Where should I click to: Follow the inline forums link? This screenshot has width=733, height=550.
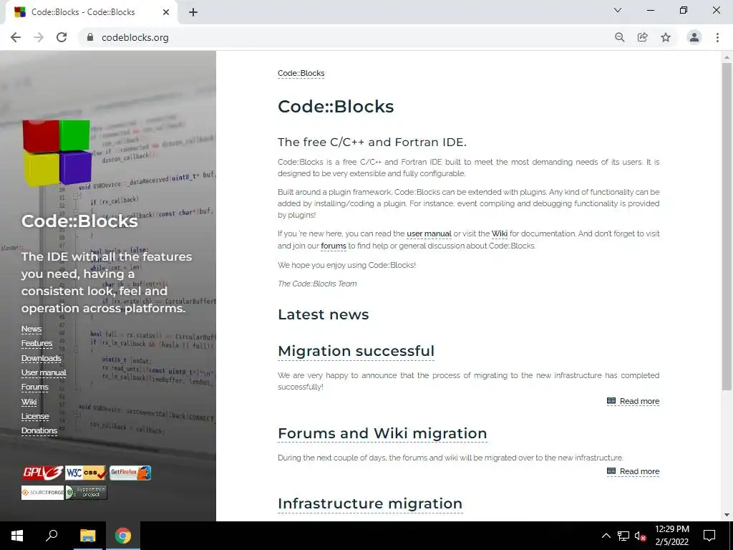[x=334, y=246]
